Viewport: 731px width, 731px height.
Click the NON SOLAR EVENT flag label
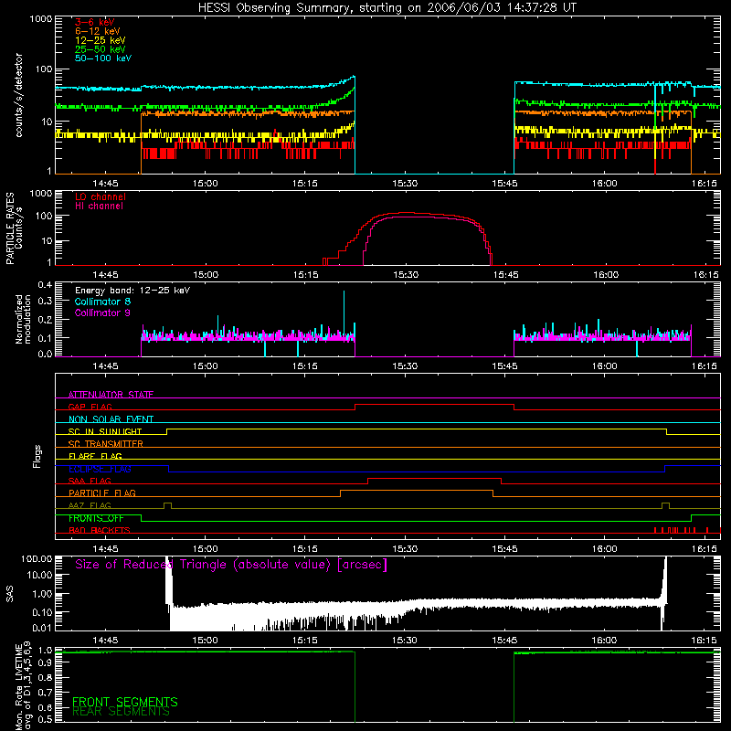(x=111, y=419)
